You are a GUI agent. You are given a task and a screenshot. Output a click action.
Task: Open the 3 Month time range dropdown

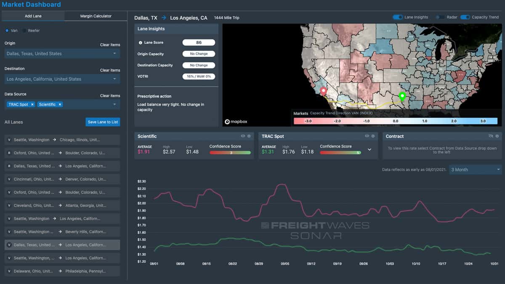475,170
